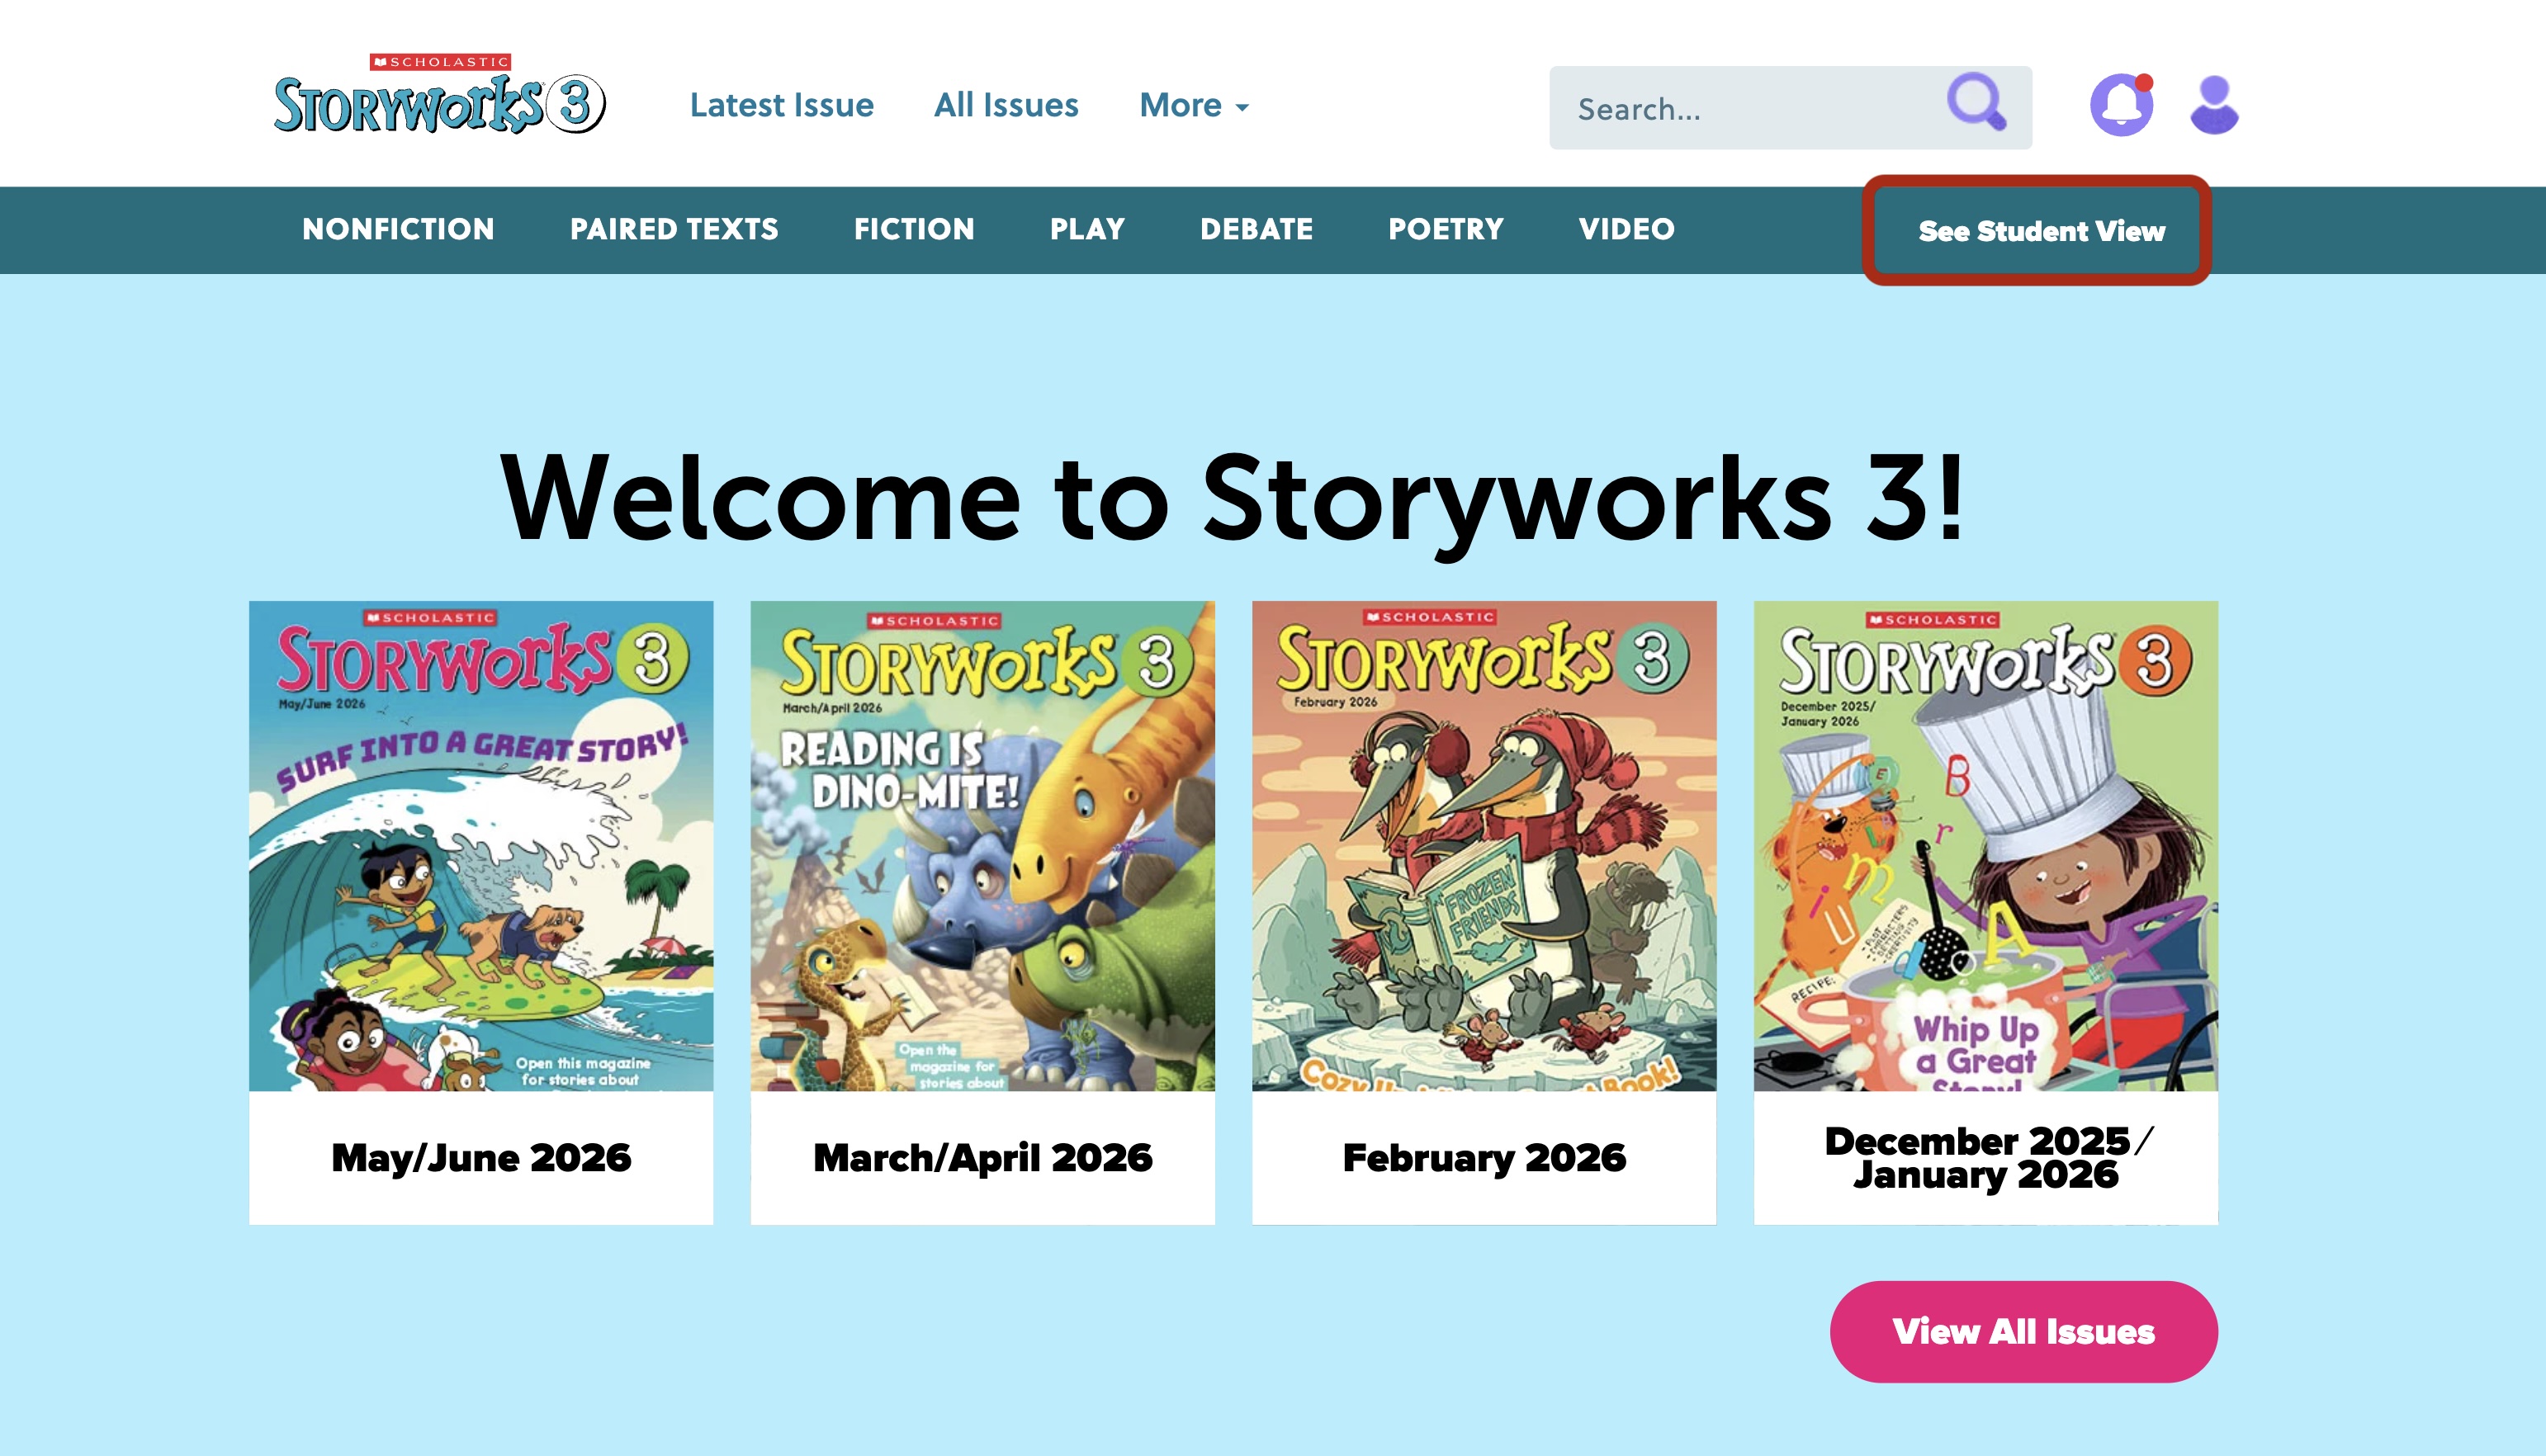2546x1456 pixels.
Task: Open the user profile icon
Action: tap(2214, 104)
